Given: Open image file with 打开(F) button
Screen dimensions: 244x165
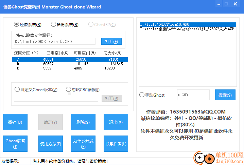Looking at the screenshot, I should click(x=111, y=41).
